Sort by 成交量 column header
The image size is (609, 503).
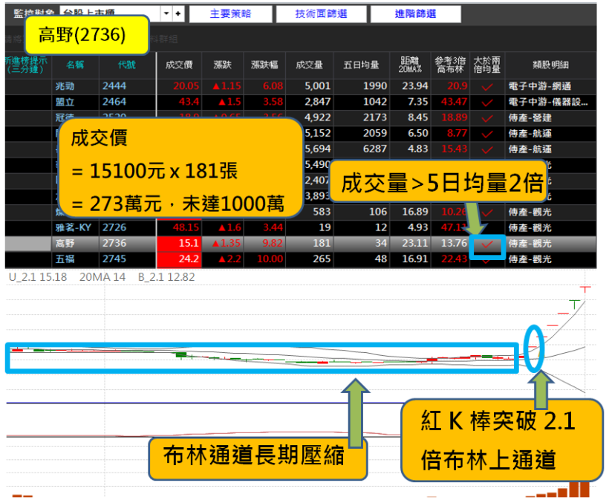point(310,65)
